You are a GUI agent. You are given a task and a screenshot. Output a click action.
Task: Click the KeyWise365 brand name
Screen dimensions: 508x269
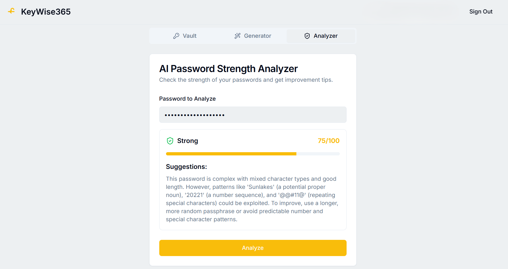[x=46, y=12]
